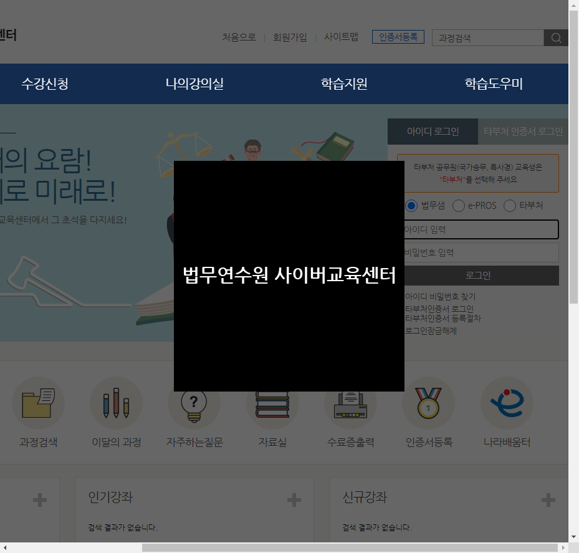The width and height of the screenshot is (579, 553).
Task: Open 수료증출력 printer icon
Action: click(350, 403)
